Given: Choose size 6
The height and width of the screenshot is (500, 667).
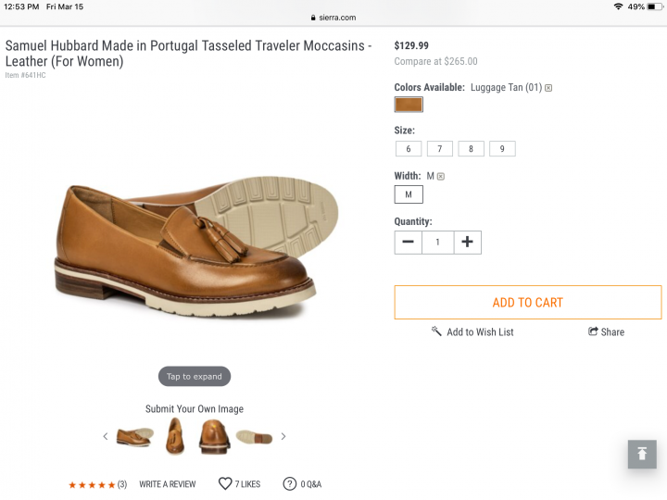Looking at the screenshot, I should [409, 149].
